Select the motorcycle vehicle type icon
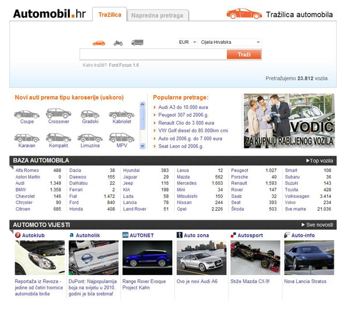This screenshot has height=314, width=349. tap(118, 43)
